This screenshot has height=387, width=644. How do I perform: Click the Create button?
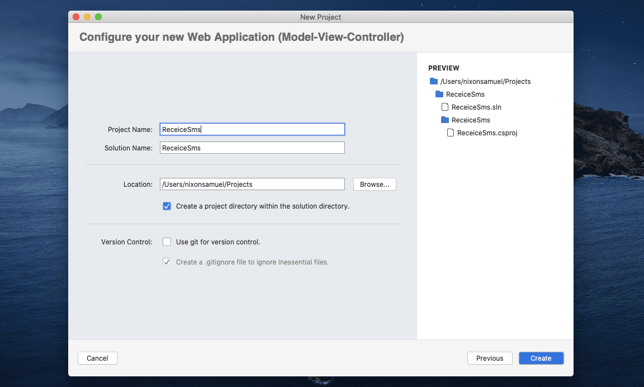coord(540,358)
